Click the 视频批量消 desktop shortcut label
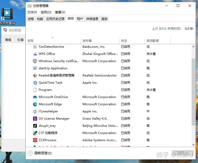This screenshot has height=163, width=198. (7, 23)
